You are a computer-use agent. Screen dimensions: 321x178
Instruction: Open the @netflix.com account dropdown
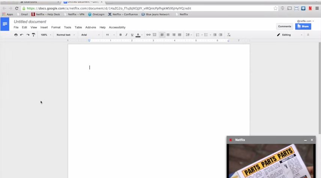[306, 21]
